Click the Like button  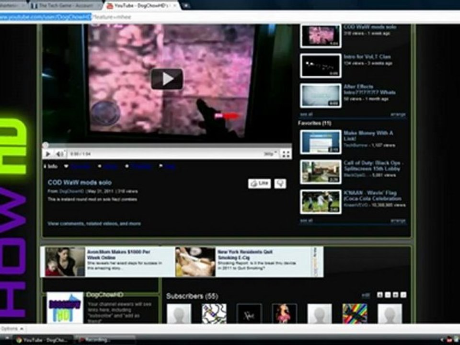pos(259,184)
